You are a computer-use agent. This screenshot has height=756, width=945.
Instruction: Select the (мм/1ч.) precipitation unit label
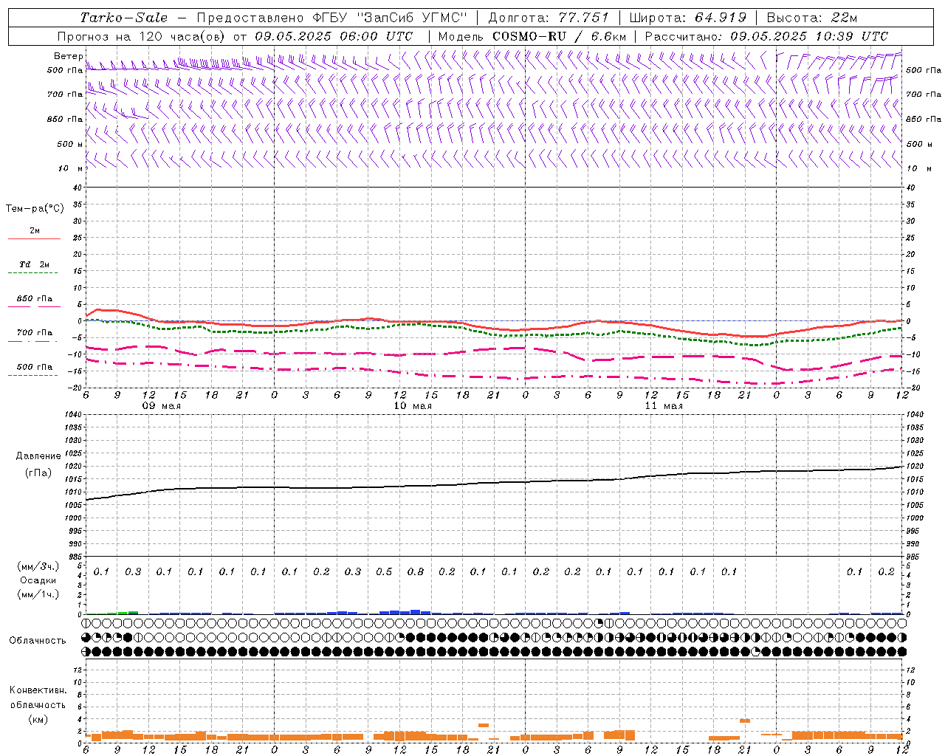coord(38,594)
